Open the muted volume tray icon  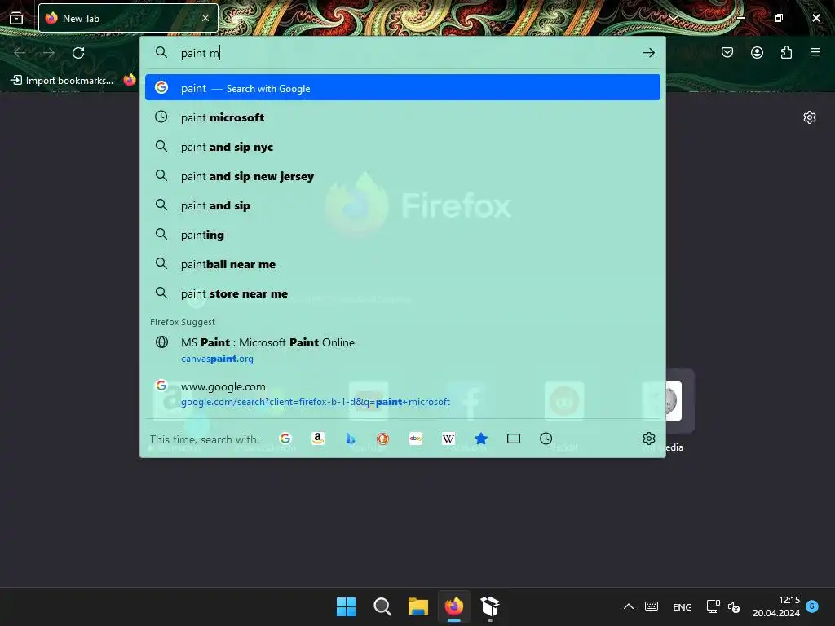734,606
